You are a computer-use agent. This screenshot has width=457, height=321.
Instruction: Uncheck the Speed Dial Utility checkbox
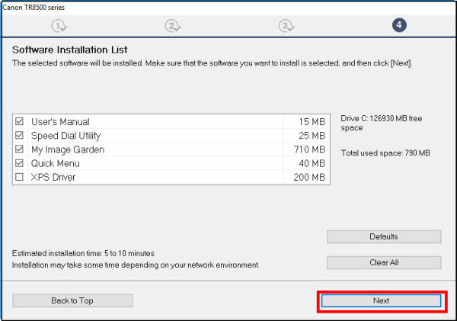pyautogui.click(x=19, y=135)
